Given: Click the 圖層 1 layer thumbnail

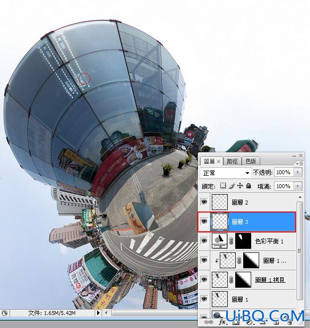Looking at the screenshot, I should click(x=219, y=299).
